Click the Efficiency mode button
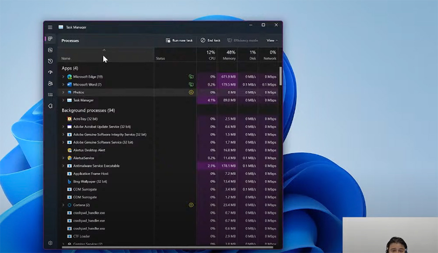 click(242, 40)
